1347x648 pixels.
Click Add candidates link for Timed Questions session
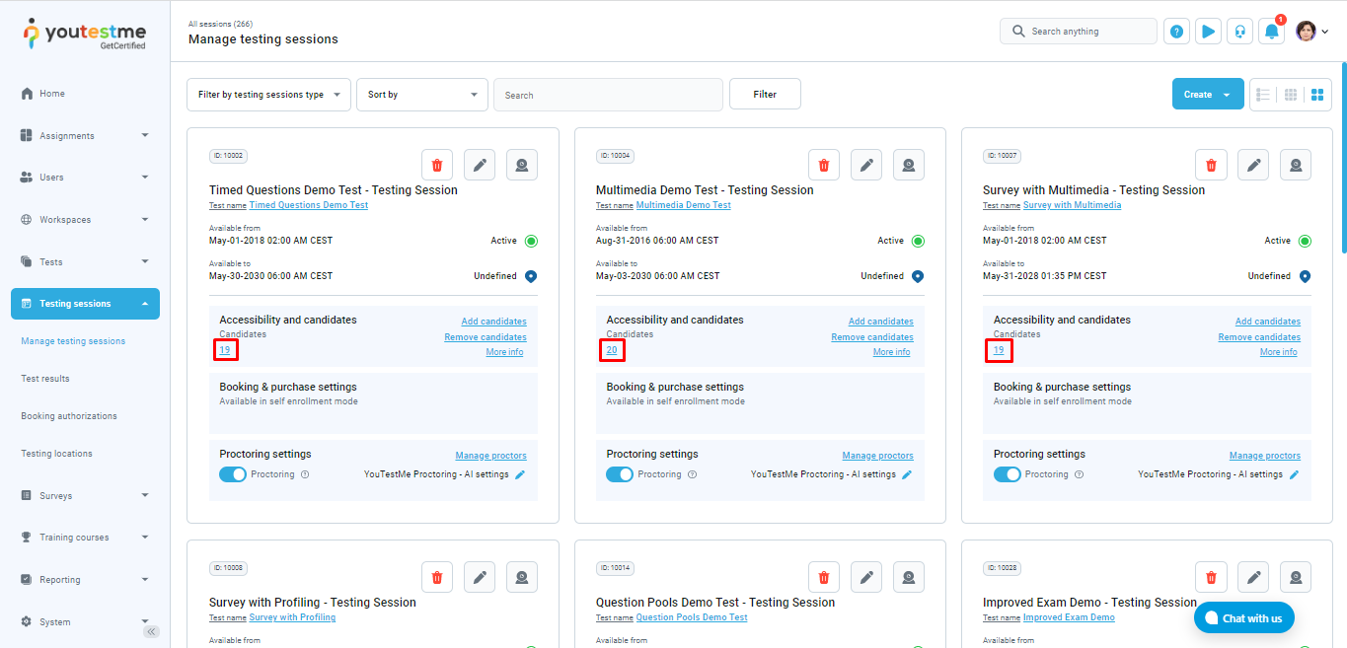(x=493, y=322)
